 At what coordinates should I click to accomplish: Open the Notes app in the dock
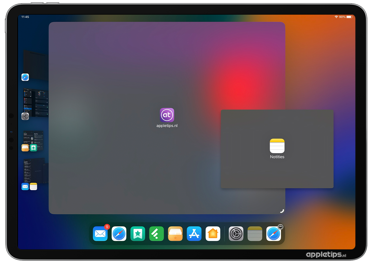click(255, 234)
